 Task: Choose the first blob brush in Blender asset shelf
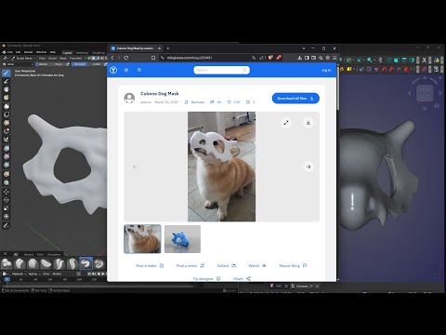(x=7, y=263)
